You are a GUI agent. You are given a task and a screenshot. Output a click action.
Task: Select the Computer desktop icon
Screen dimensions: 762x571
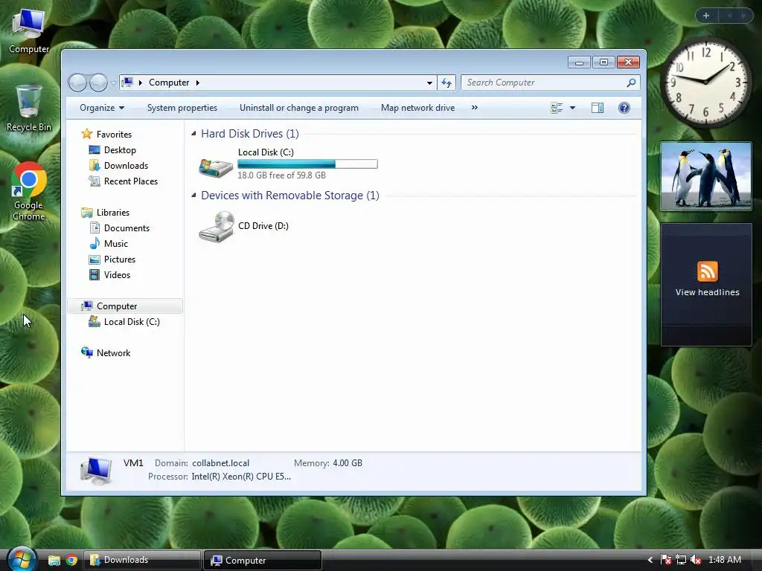[29, 31]
